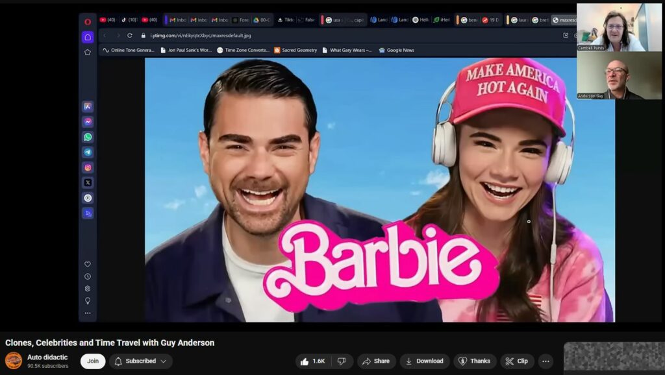
Task: Switch to the 'usa' Google search tab
Action: [x=334, y=20]
